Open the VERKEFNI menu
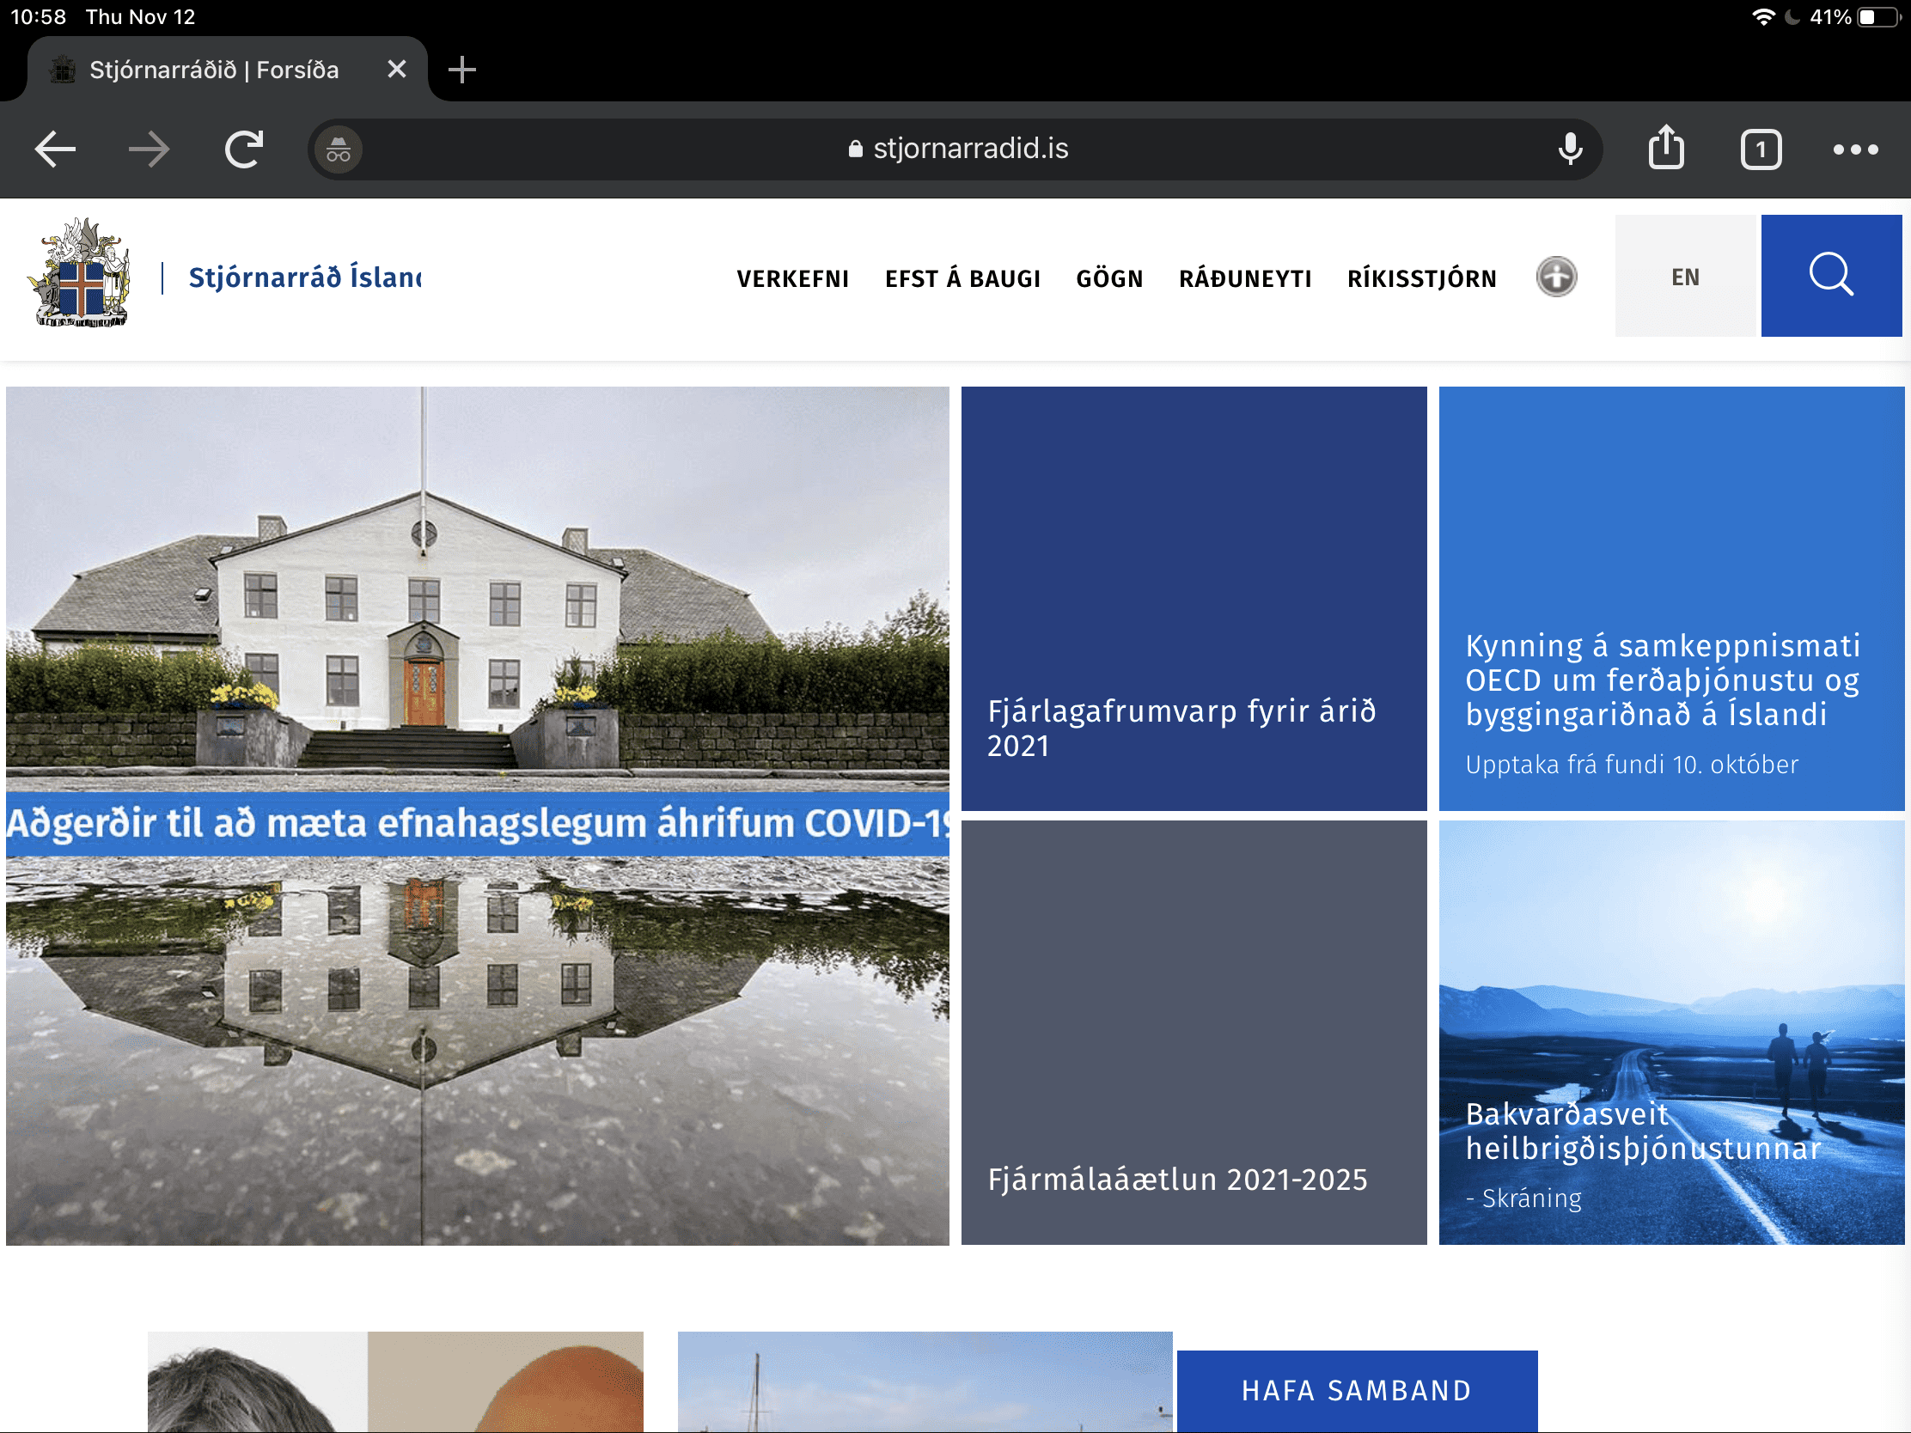The image size is (1911, 1433). (x=792, y=278)
